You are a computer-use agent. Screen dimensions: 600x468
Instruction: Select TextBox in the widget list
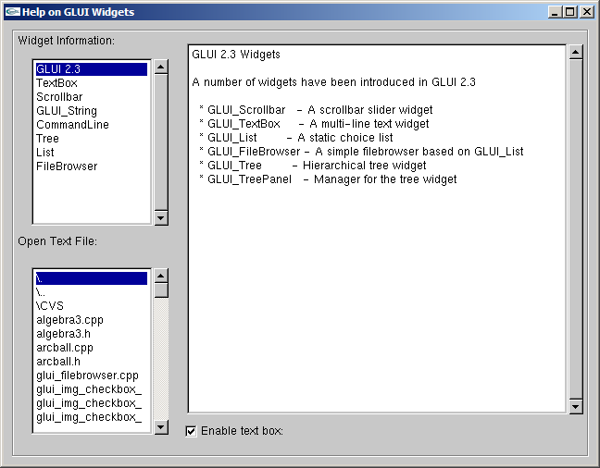[x=56, y=83]
